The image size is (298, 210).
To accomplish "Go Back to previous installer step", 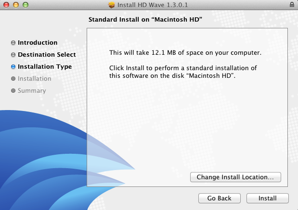I will point(220,198).
